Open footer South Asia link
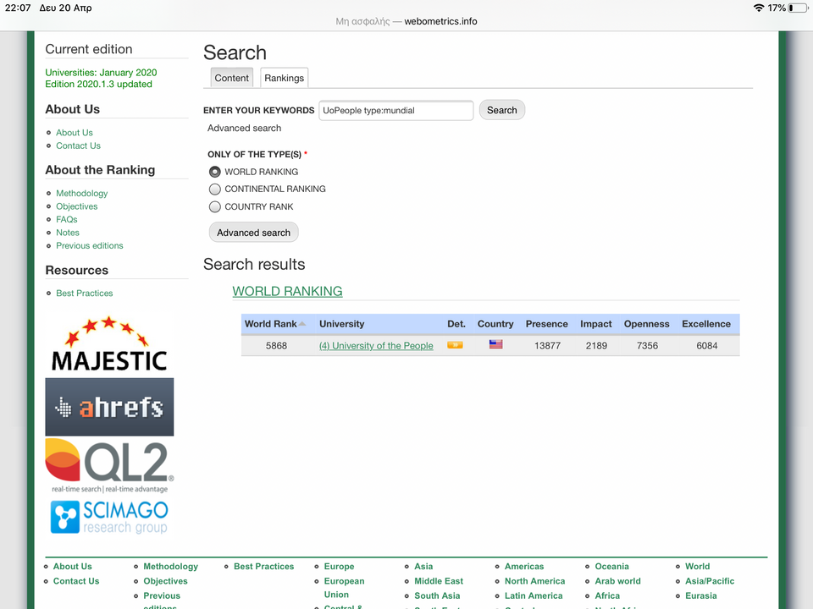 [437, 595]
